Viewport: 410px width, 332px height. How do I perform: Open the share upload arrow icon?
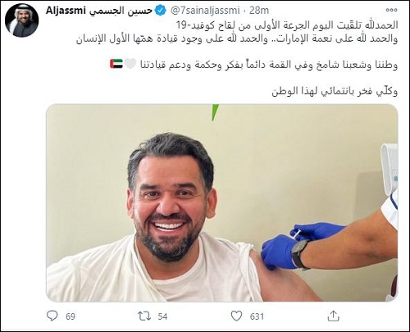333,316
